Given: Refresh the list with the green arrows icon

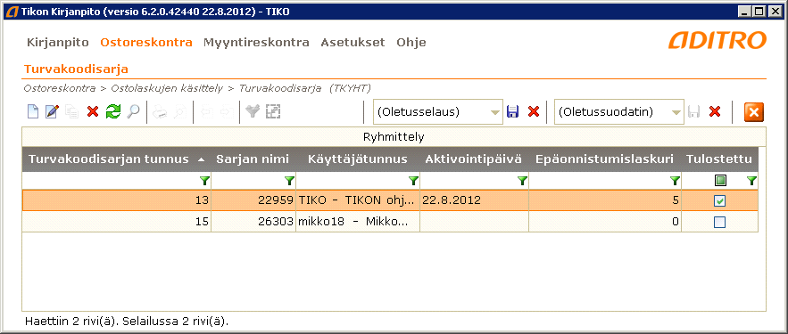Looking at the screenshot, I should [112, 112].
